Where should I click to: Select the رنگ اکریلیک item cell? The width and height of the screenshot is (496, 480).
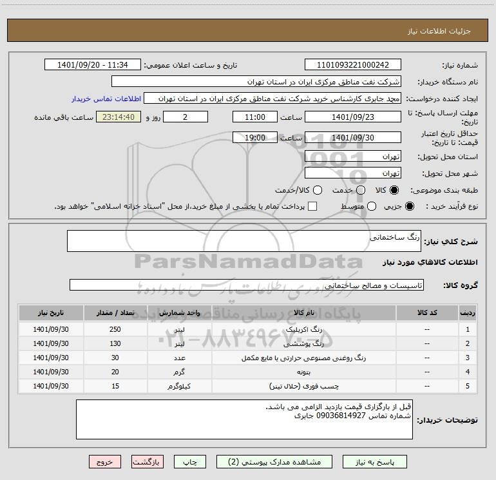pyautogui.click(x=303, y=329)
